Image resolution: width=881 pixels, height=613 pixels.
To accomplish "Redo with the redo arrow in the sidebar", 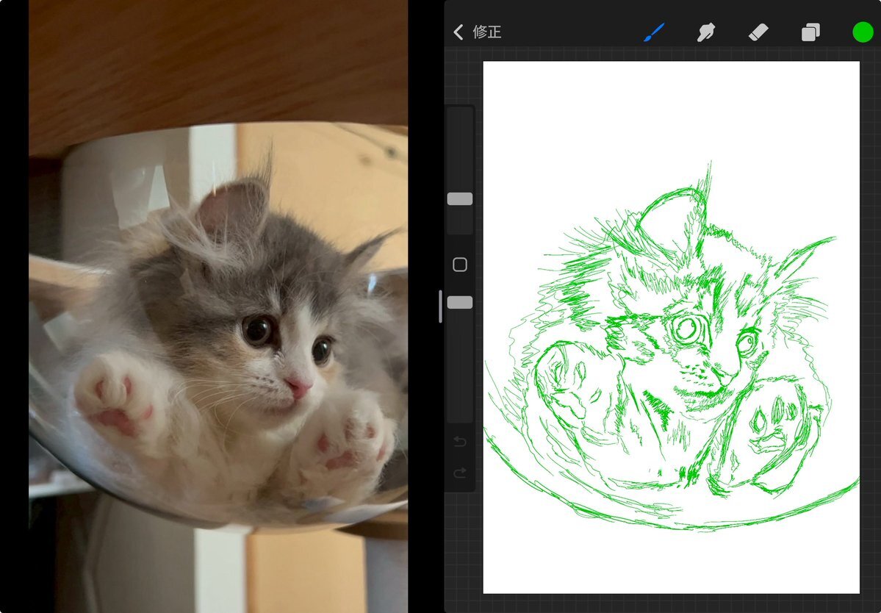I will tap(459, 473).
